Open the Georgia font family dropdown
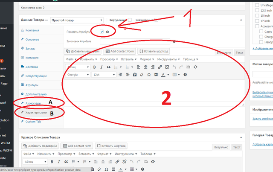Image resolution: width=273 pixels, height=172 pixels. coord(78,75)
